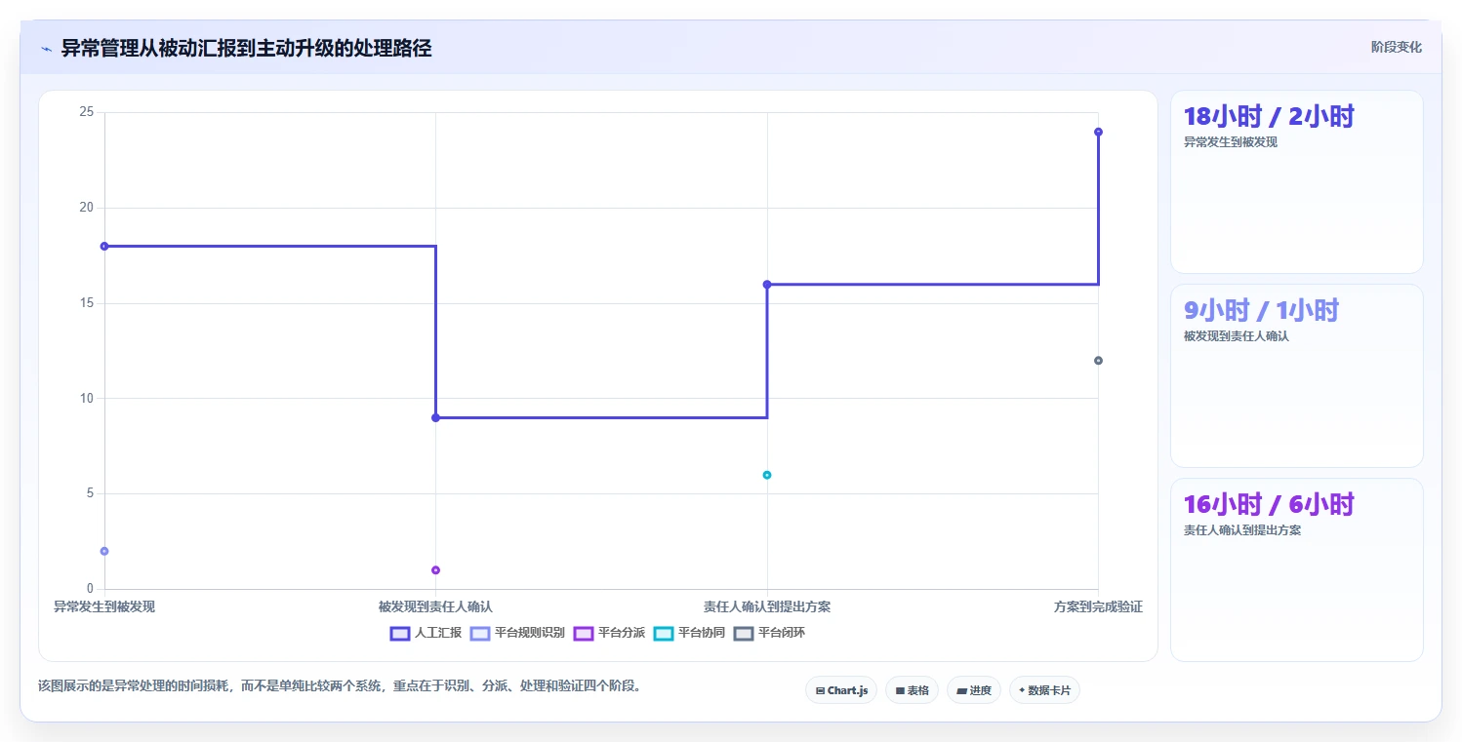The height and width of the screenshot is (742, 1462).
Task: Click the lightning icon beside the title
Action: coord(46,49)
